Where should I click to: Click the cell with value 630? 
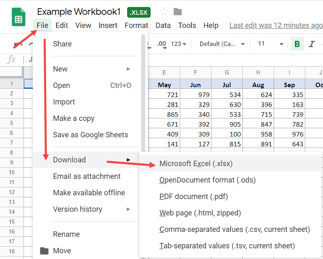coord(227,104)
